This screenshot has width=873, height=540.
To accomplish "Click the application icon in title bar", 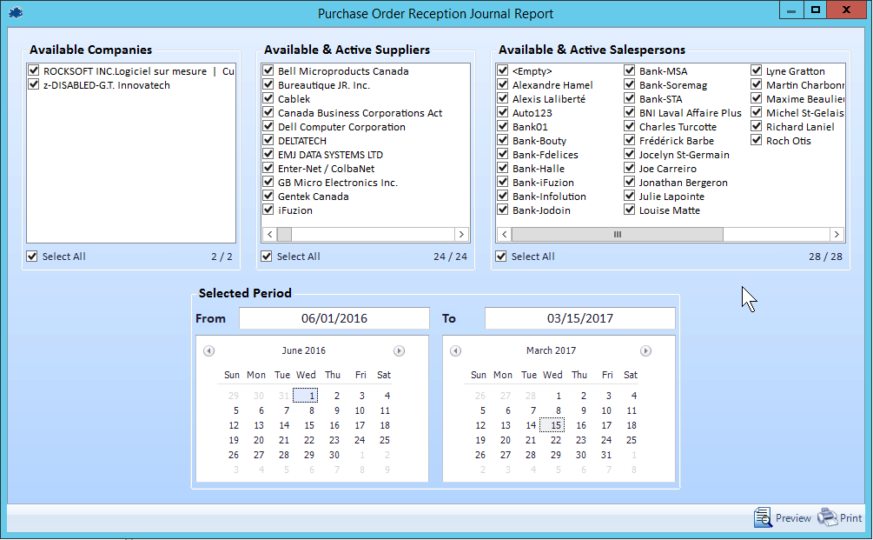I will [17, 11].
